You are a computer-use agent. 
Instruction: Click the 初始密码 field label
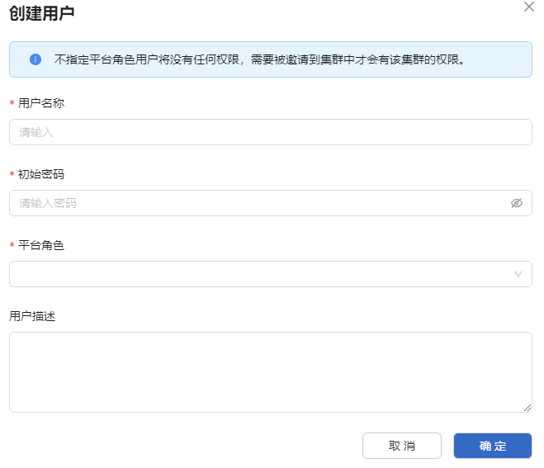[41, 174]
